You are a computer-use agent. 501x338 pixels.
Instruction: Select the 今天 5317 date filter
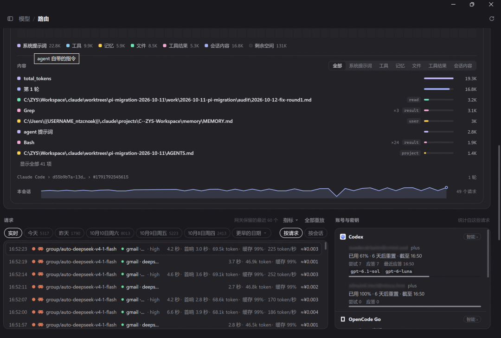tap(39, 233)
